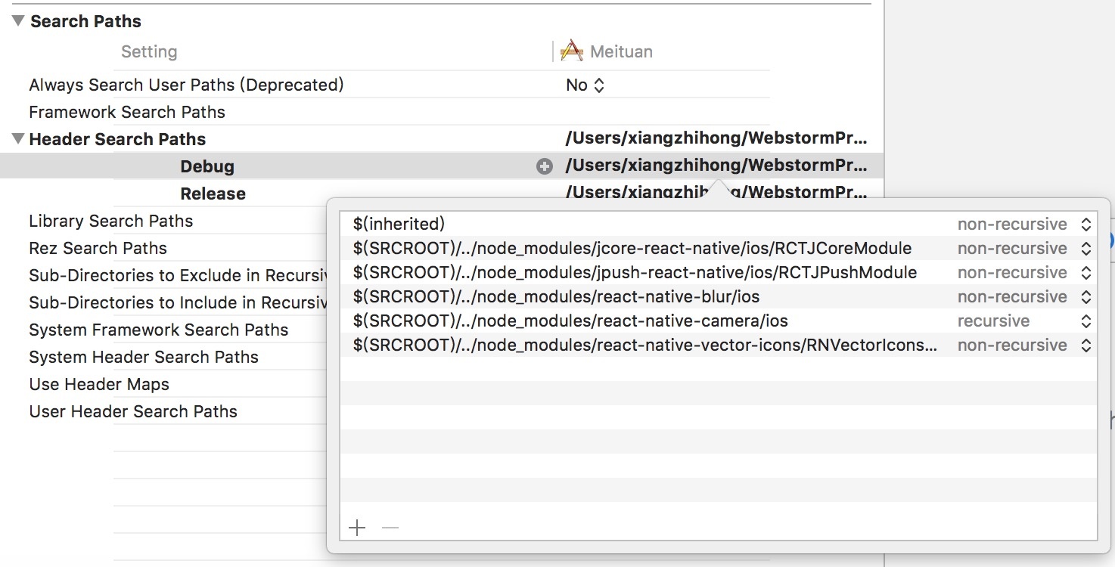Click the Meituan target app icon
The image size is (1115, 567).
click(572, 51)
